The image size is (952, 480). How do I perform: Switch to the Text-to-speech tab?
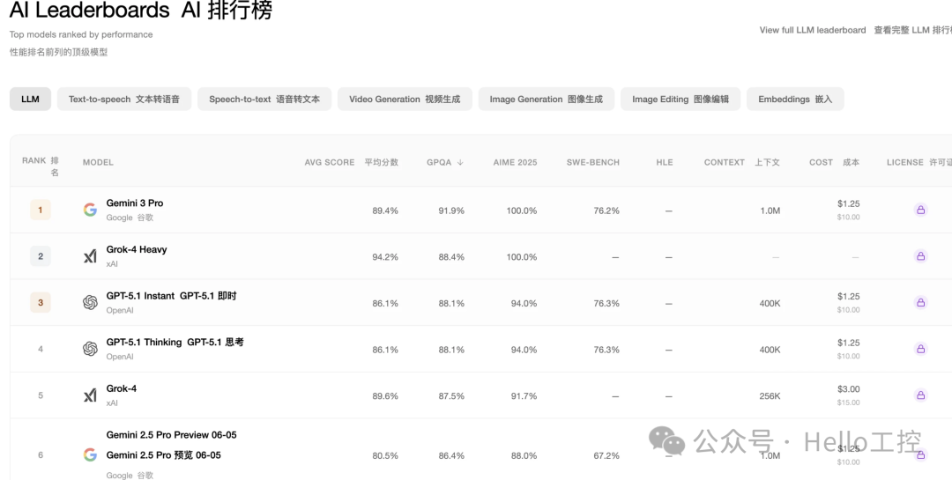click(x=124, y=99)
